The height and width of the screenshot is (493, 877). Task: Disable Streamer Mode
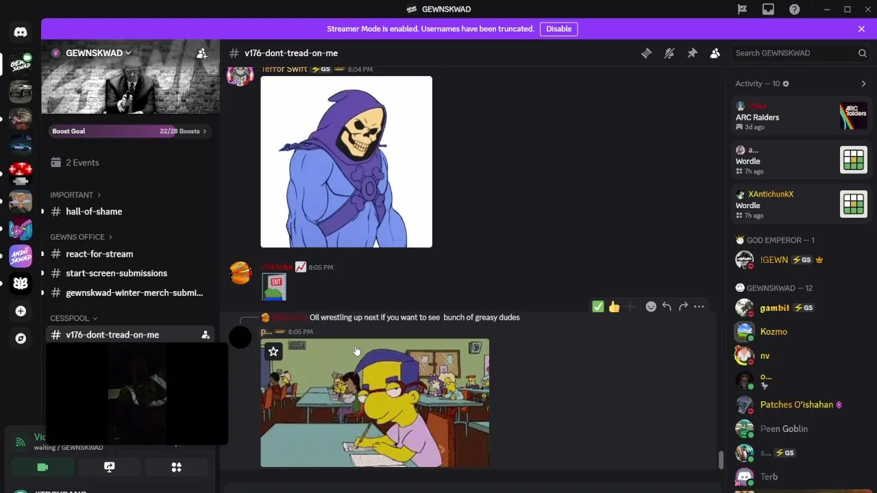tap(558, 29)
